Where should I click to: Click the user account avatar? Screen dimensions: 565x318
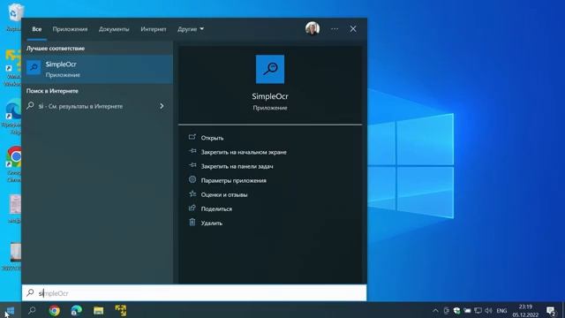click(313, 29)
